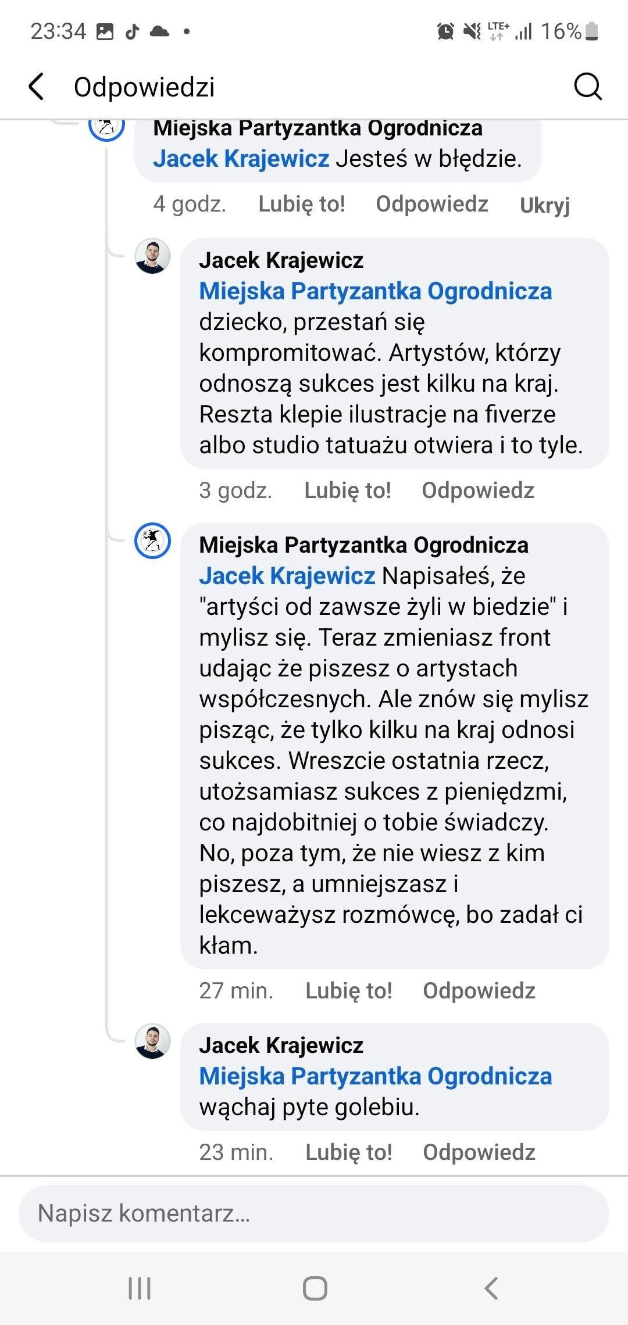The height and width of the screenshot is (1325, 628).
Task: Open search with the magnifier icon
Action: coord(587,87)
